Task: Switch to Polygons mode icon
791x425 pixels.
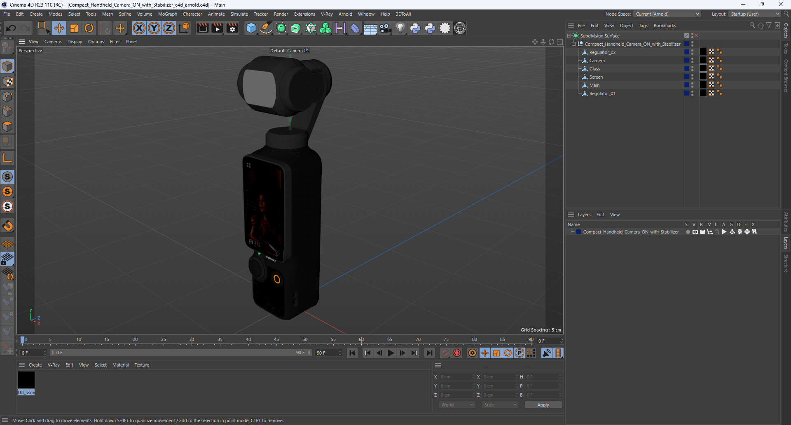Action: point(7,126)
